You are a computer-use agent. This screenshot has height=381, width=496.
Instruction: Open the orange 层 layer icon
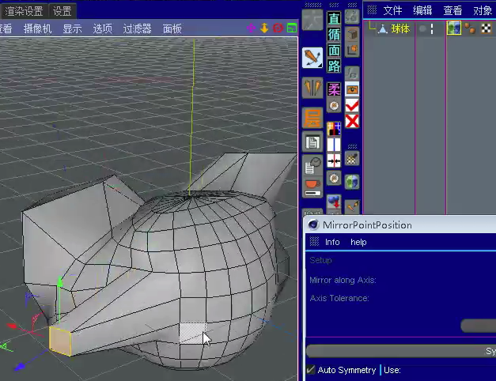click(312, 118)
